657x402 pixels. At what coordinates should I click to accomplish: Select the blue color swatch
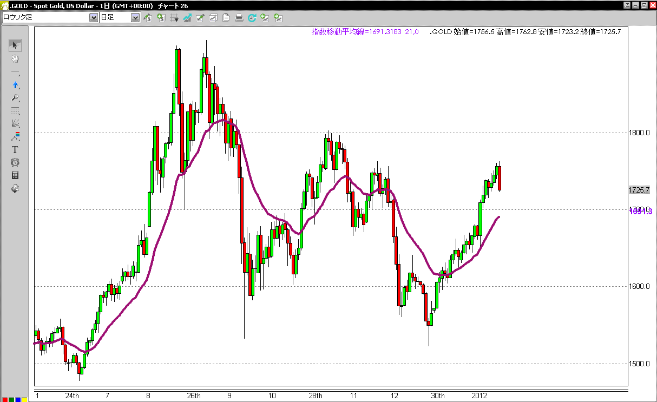(18, 399)
